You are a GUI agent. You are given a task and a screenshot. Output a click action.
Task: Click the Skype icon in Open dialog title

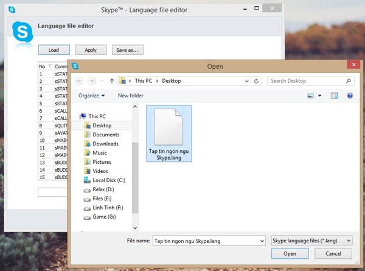click(x=75, y=66)
